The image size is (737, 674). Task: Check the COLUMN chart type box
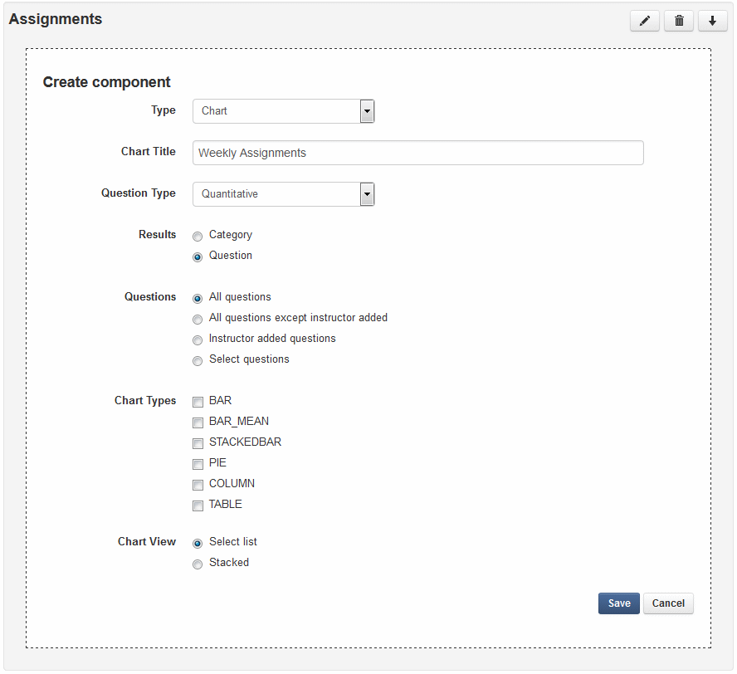click(198, 486)
